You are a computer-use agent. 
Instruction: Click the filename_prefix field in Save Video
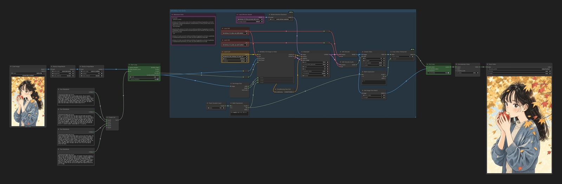(x=519, y=69)
